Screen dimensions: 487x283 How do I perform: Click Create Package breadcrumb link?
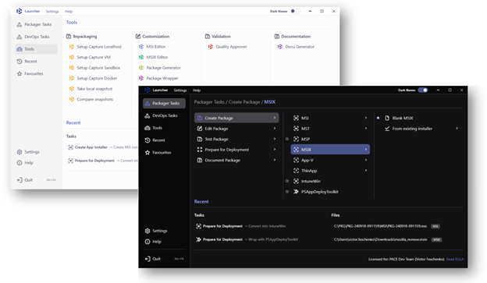coord(244,102)
